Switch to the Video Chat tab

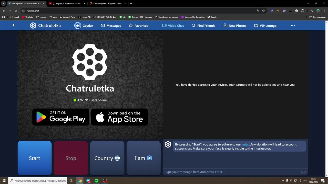[x=173, y=26]
